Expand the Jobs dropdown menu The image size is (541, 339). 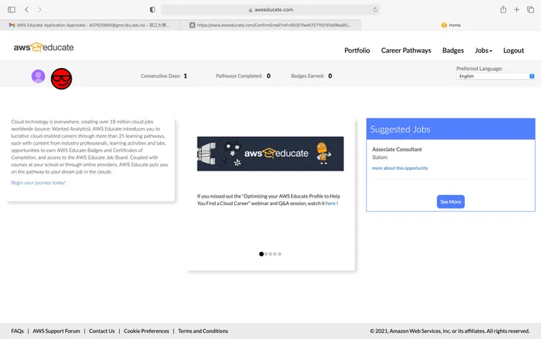point(483,51)
